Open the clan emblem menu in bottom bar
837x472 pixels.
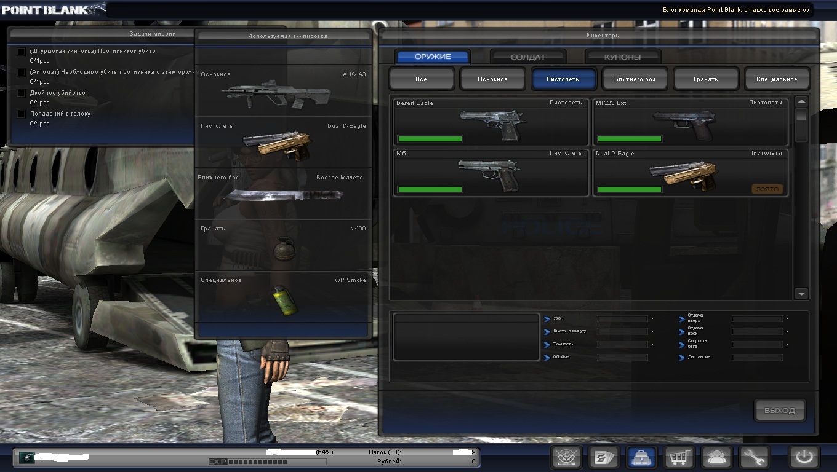coord(566,458)
